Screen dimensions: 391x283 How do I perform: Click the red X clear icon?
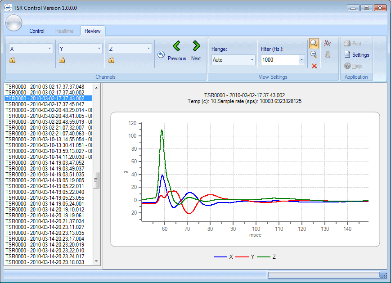tap(314, 66)
